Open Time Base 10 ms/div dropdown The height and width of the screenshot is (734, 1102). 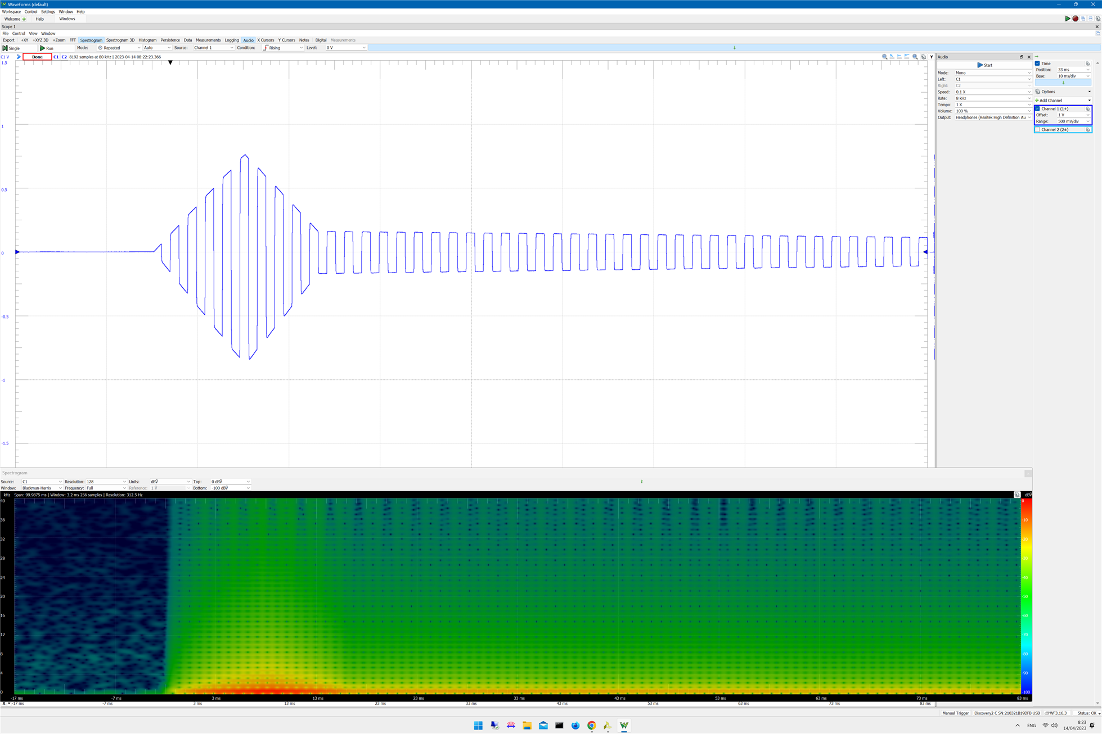[1073, 76]
